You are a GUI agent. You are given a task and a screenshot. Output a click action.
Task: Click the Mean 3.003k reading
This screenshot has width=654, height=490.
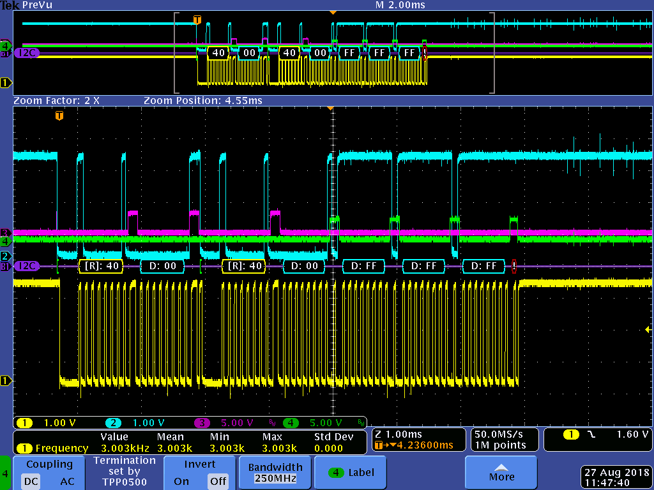pos(175,449)
